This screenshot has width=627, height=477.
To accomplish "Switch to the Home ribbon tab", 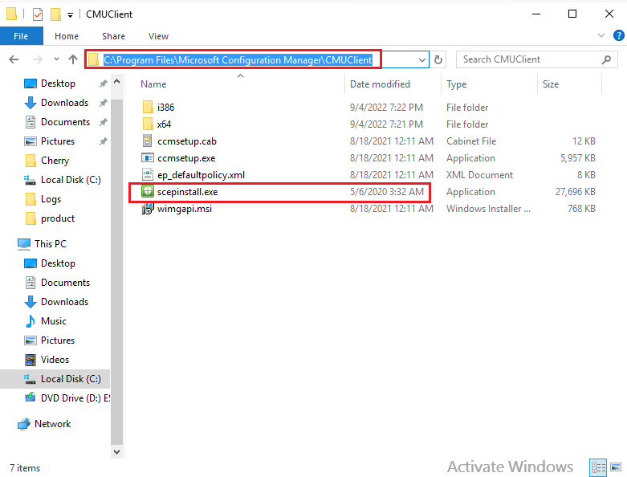I will [67, 36].
